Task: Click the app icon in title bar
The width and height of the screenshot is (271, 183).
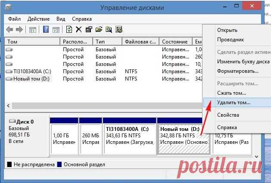Action: [x=8, y=6]
